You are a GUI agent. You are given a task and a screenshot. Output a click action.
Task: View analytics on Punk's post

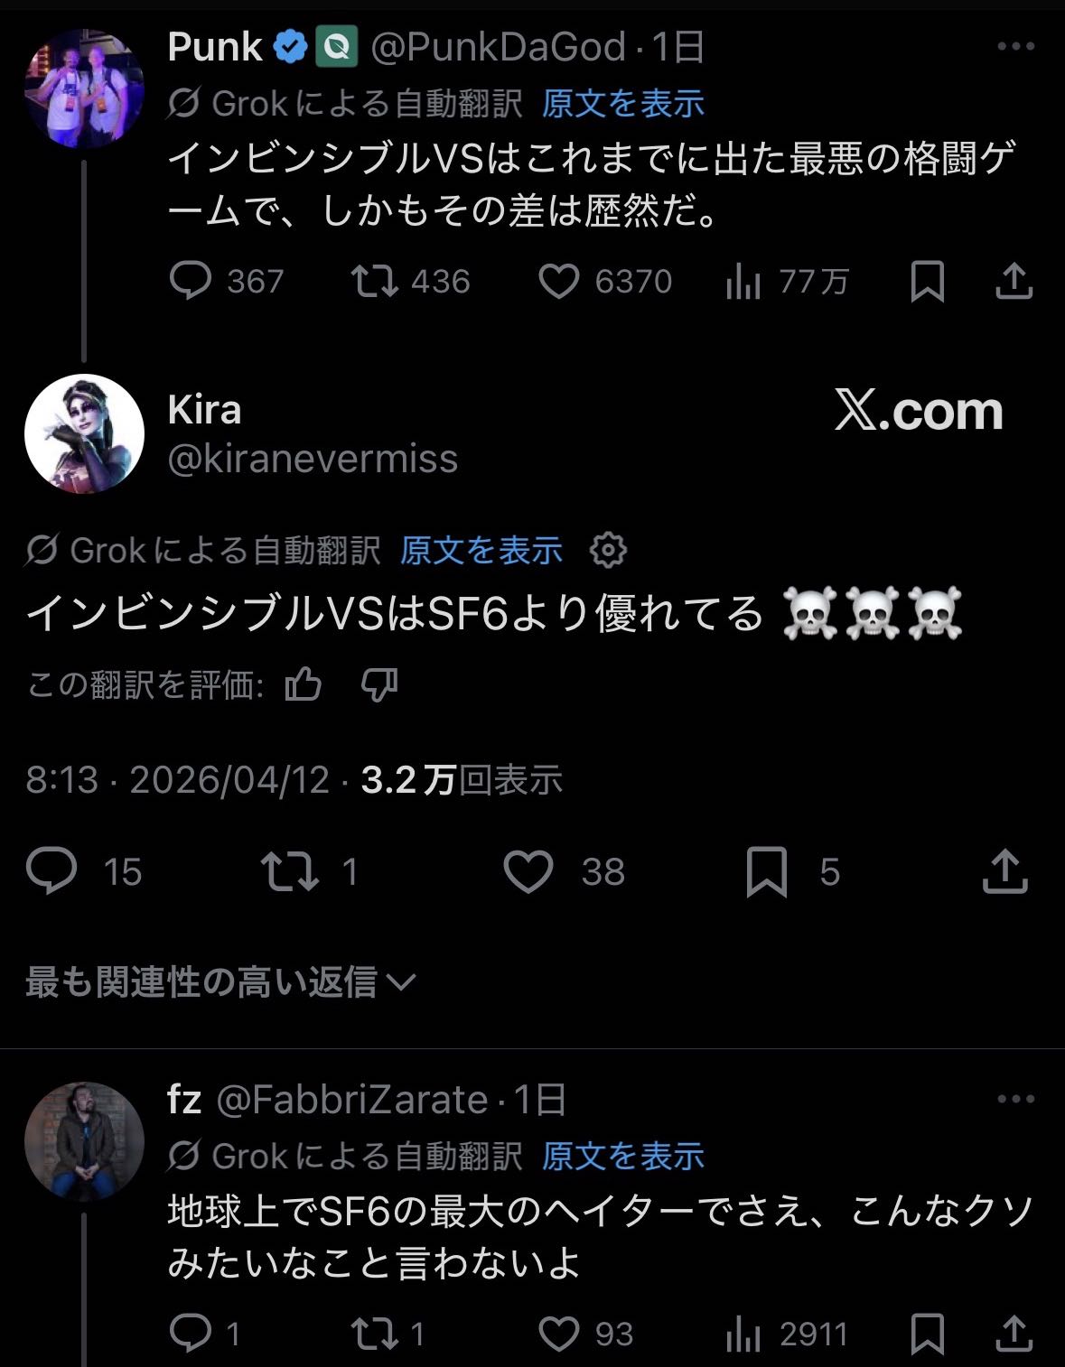coord(743,282)
